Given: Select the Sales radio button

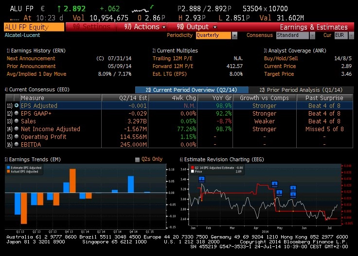Looking at the screenshot, I should pos(17,121).
